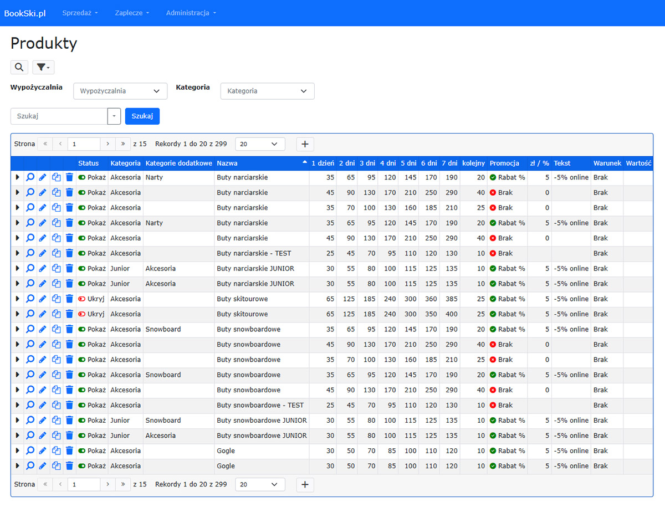Open the Wypożyczalnia dropdown
The image size is (665, 507).
(120, 91)
